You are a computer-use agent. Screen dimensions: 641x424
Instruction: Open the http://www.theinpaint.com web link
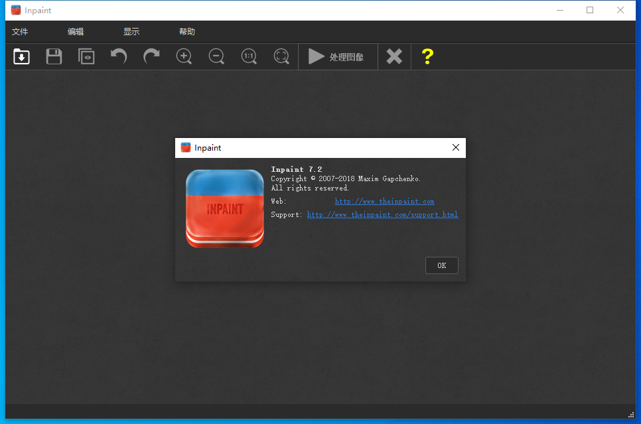point(385,201)
